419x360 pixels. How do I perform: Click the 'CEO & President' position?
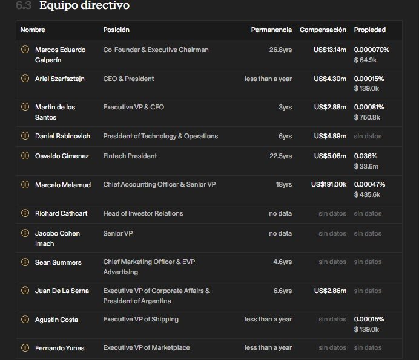coord(128,79)
